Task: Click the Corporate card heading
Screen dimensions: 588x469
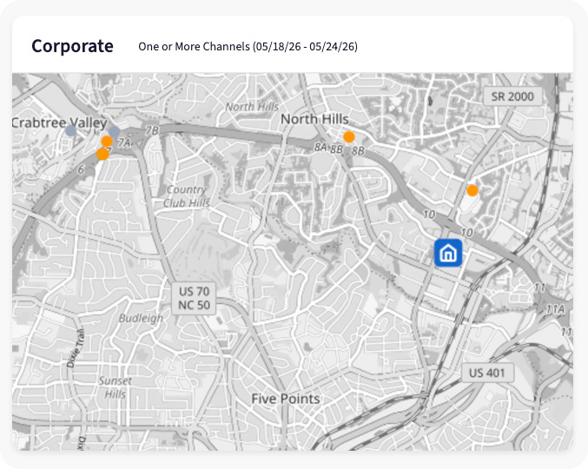Action: 72,46
